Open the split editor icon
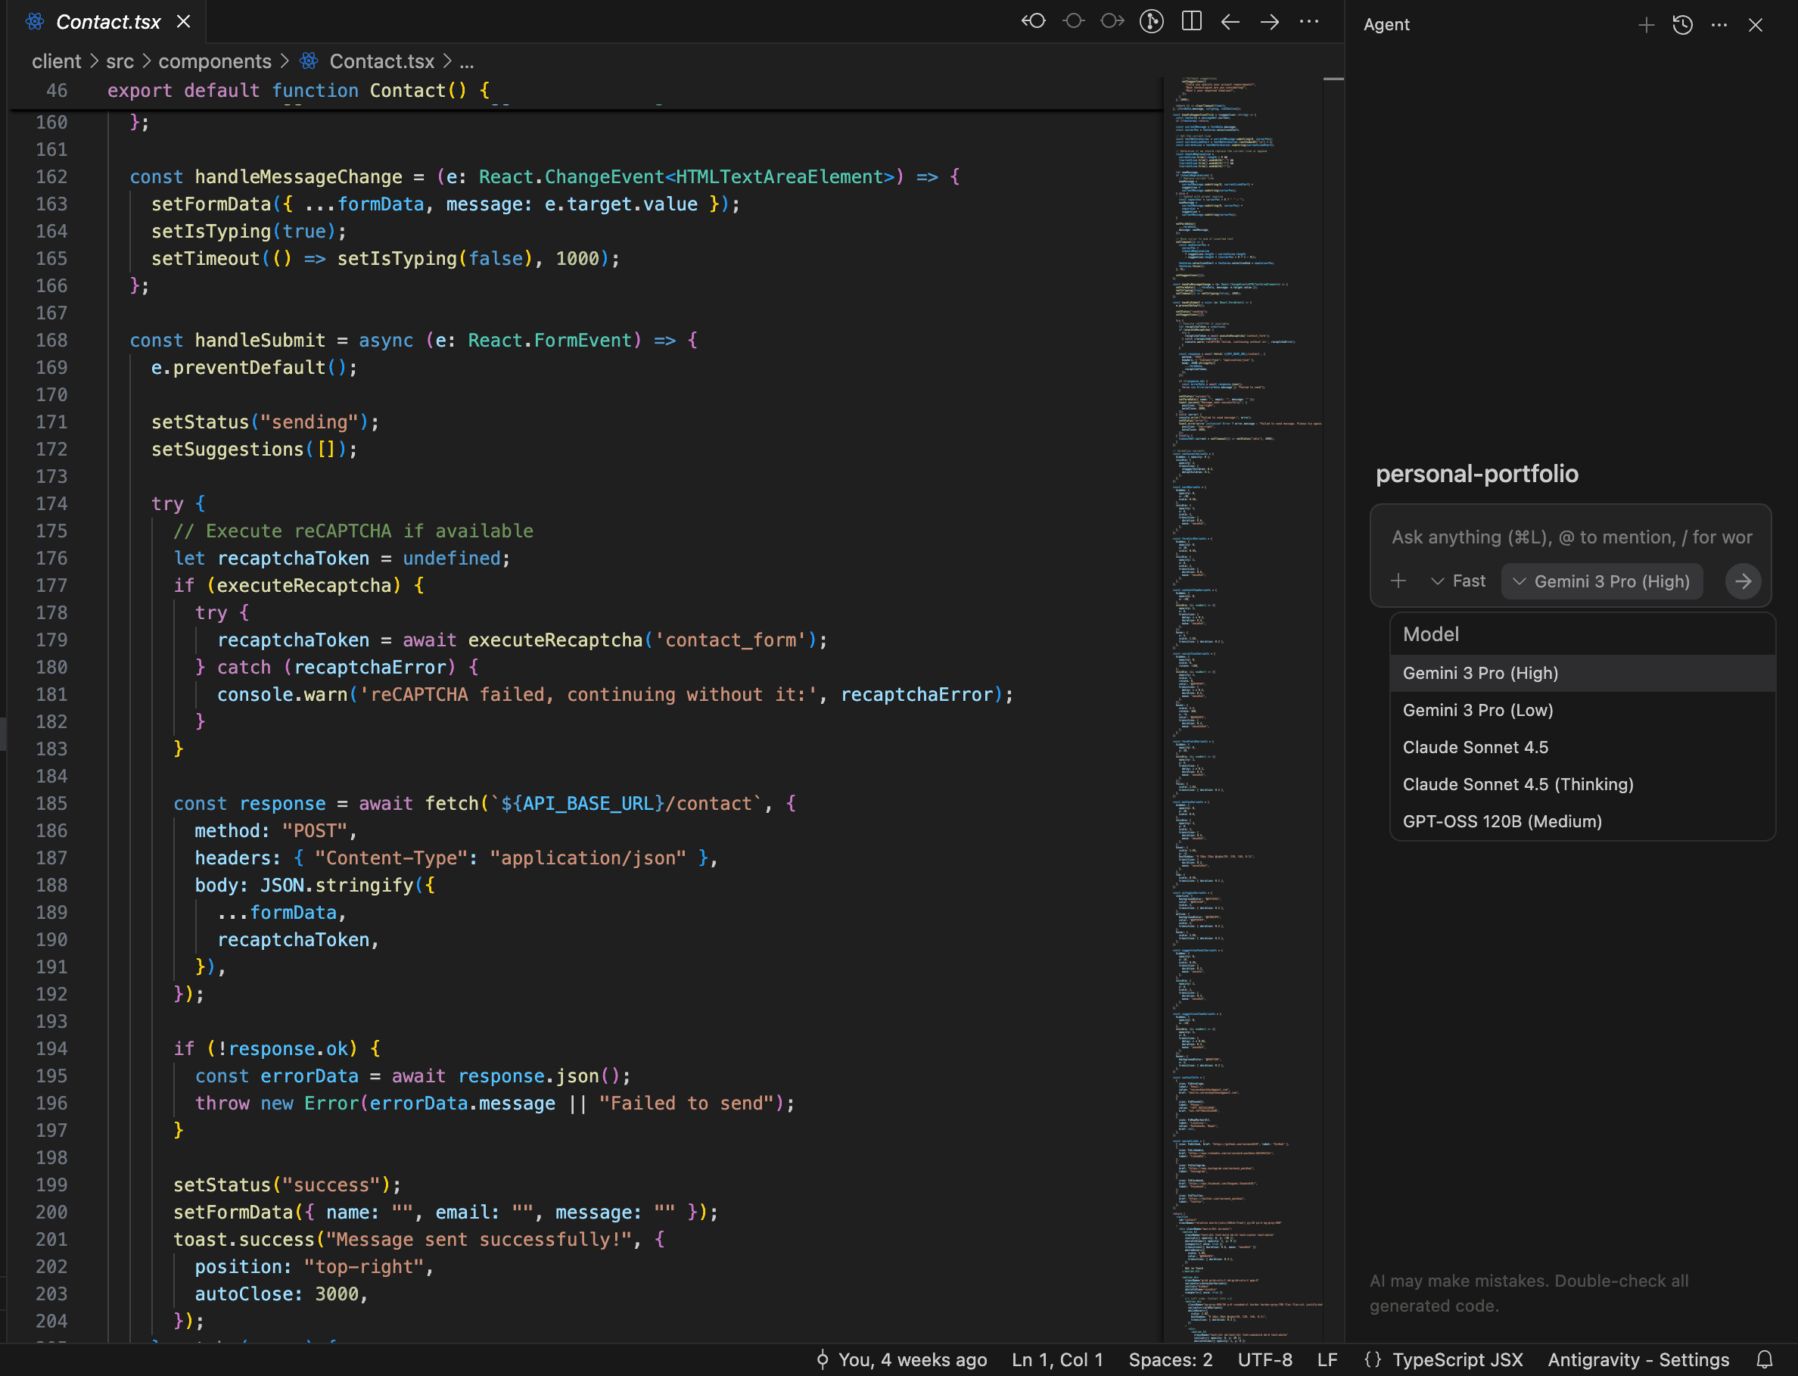The width and height of the screenshot is (1798, 1376). coord(1191,21)
